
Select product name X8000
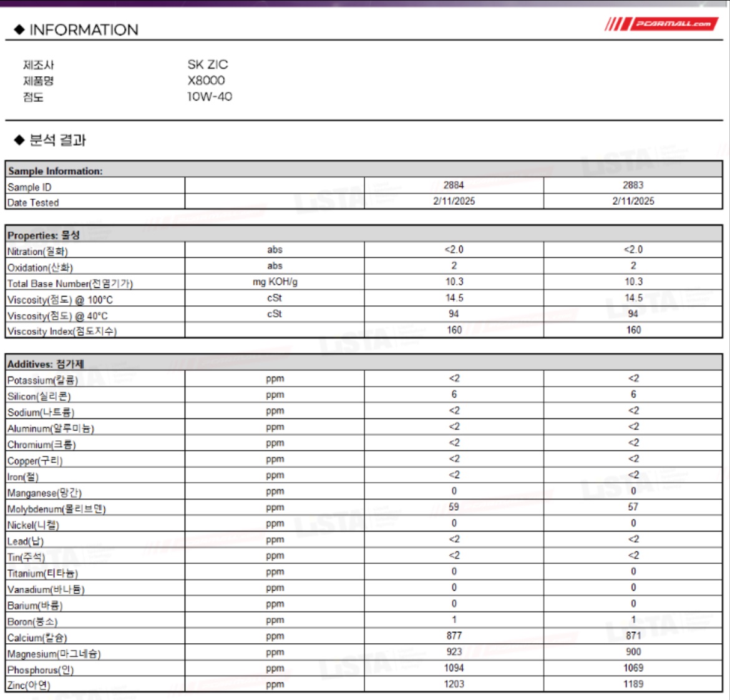(207, 80)
